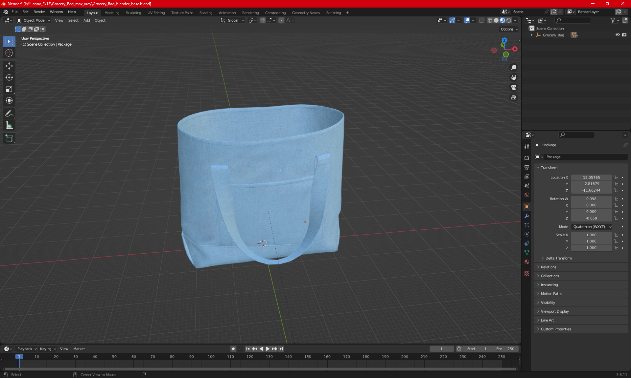Toggle lock for Location X
This screenshot has width=631, height=378.
616,178
